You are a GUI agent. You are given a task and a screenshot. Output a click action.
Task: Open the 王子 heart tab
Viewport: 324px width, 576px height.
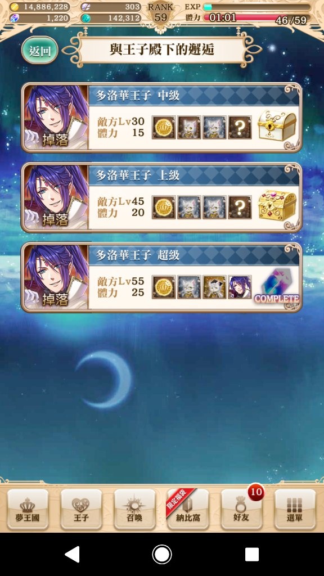coord(81,508)
